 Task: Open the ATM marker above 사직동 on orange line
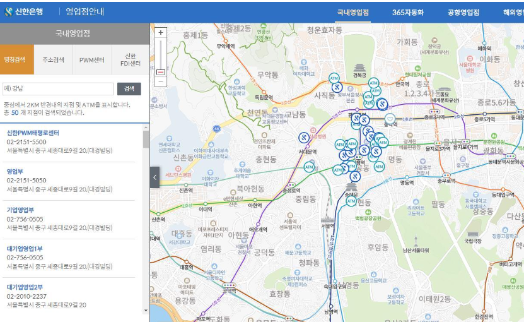pos(334,79)
